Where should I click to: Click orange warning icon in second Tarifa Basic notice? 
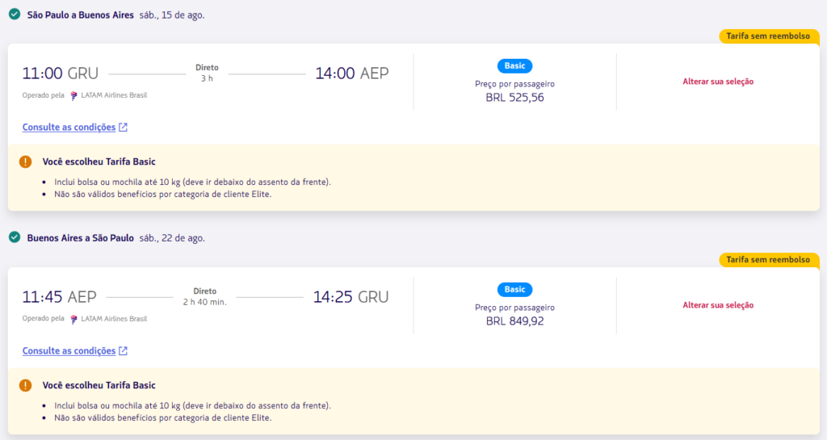[x=25, y=385]
